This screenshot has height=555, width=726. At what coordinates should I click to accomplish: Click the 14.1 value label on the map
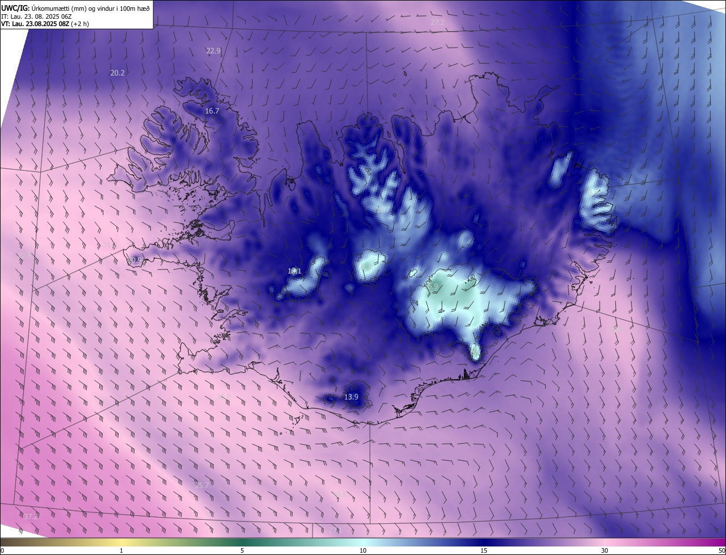(x=294, y=271)
